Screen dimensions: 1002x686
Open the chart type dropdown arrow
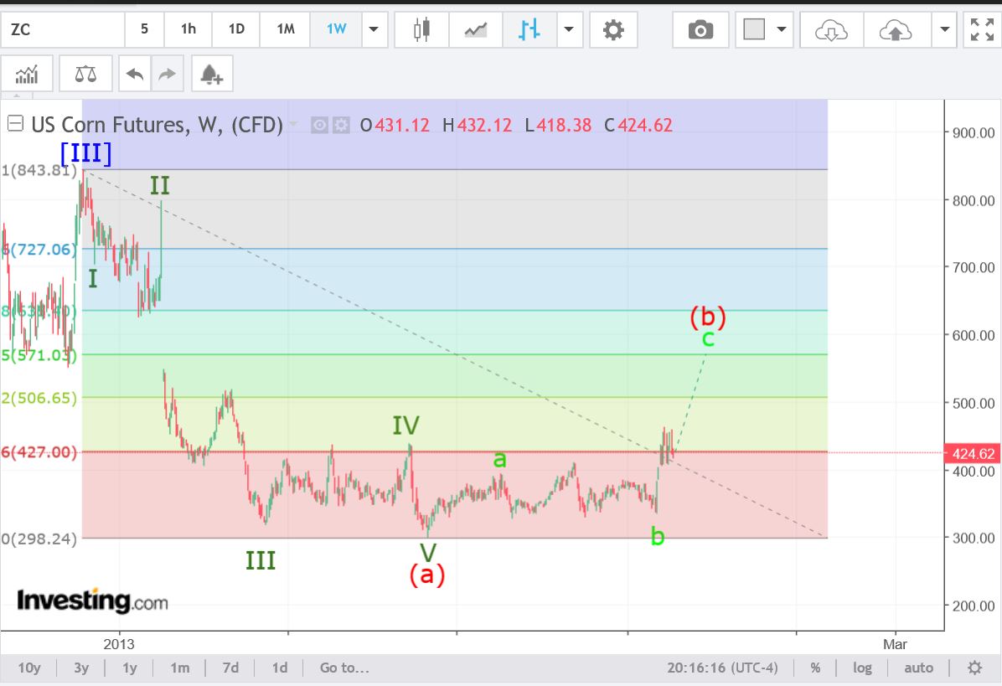click(x=569, y=30)
